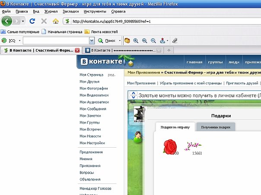Screen dimensions: 261x195
Task: Open a new tab with the plus button
Action: pos(169,50)
